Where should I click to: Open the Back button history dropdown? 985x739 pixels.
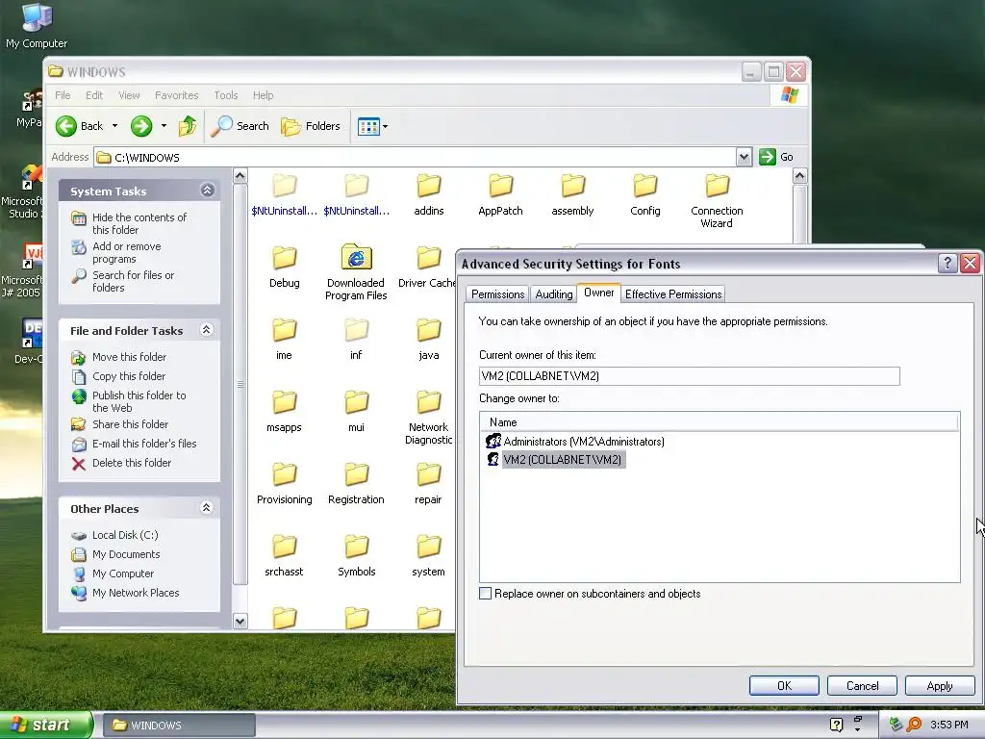point(115,126)
